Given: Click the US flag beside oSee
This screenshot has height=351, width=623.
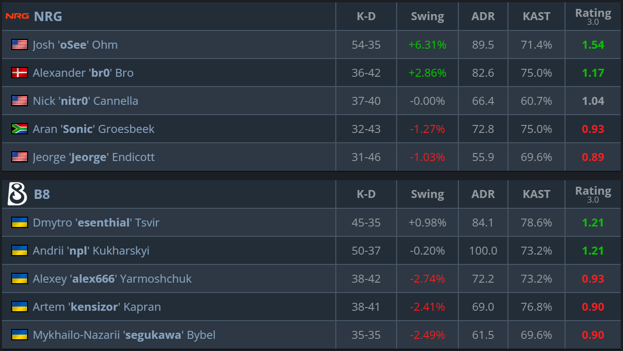Looking at the screenshot, I should click(20, 45).
